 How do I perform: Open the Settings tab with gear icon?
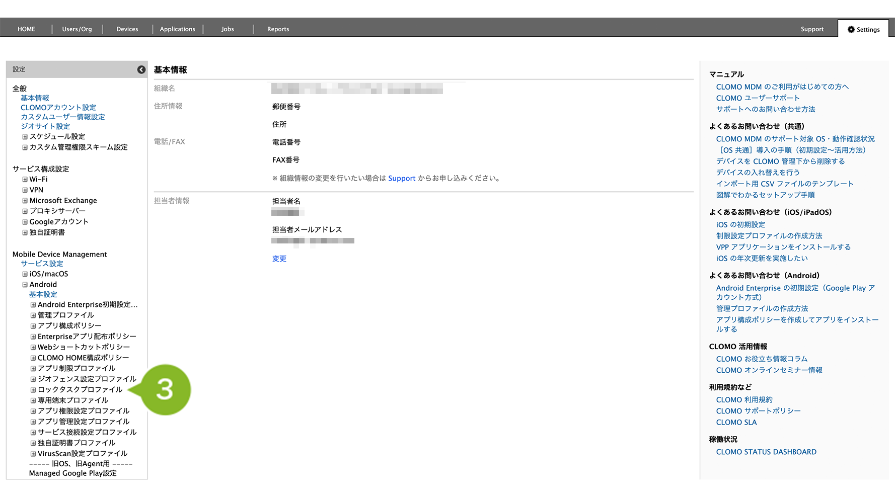(x=863, y=29)
